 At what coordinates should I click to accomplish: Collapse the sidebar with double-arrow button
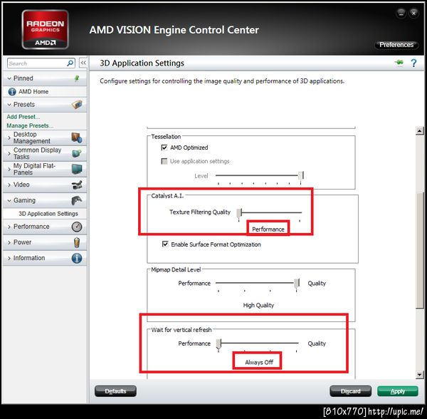(x=83, y=63)
